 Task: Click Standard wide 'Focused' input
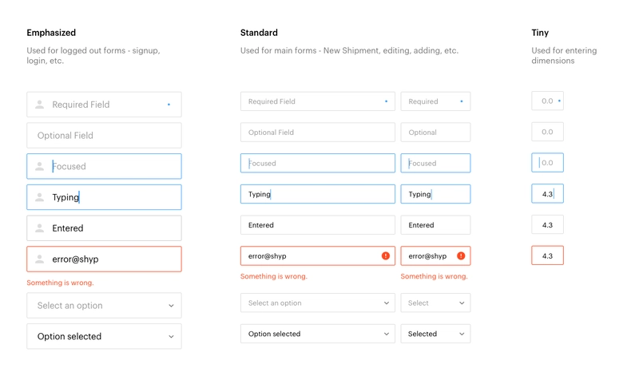click(x=318, y=163)
